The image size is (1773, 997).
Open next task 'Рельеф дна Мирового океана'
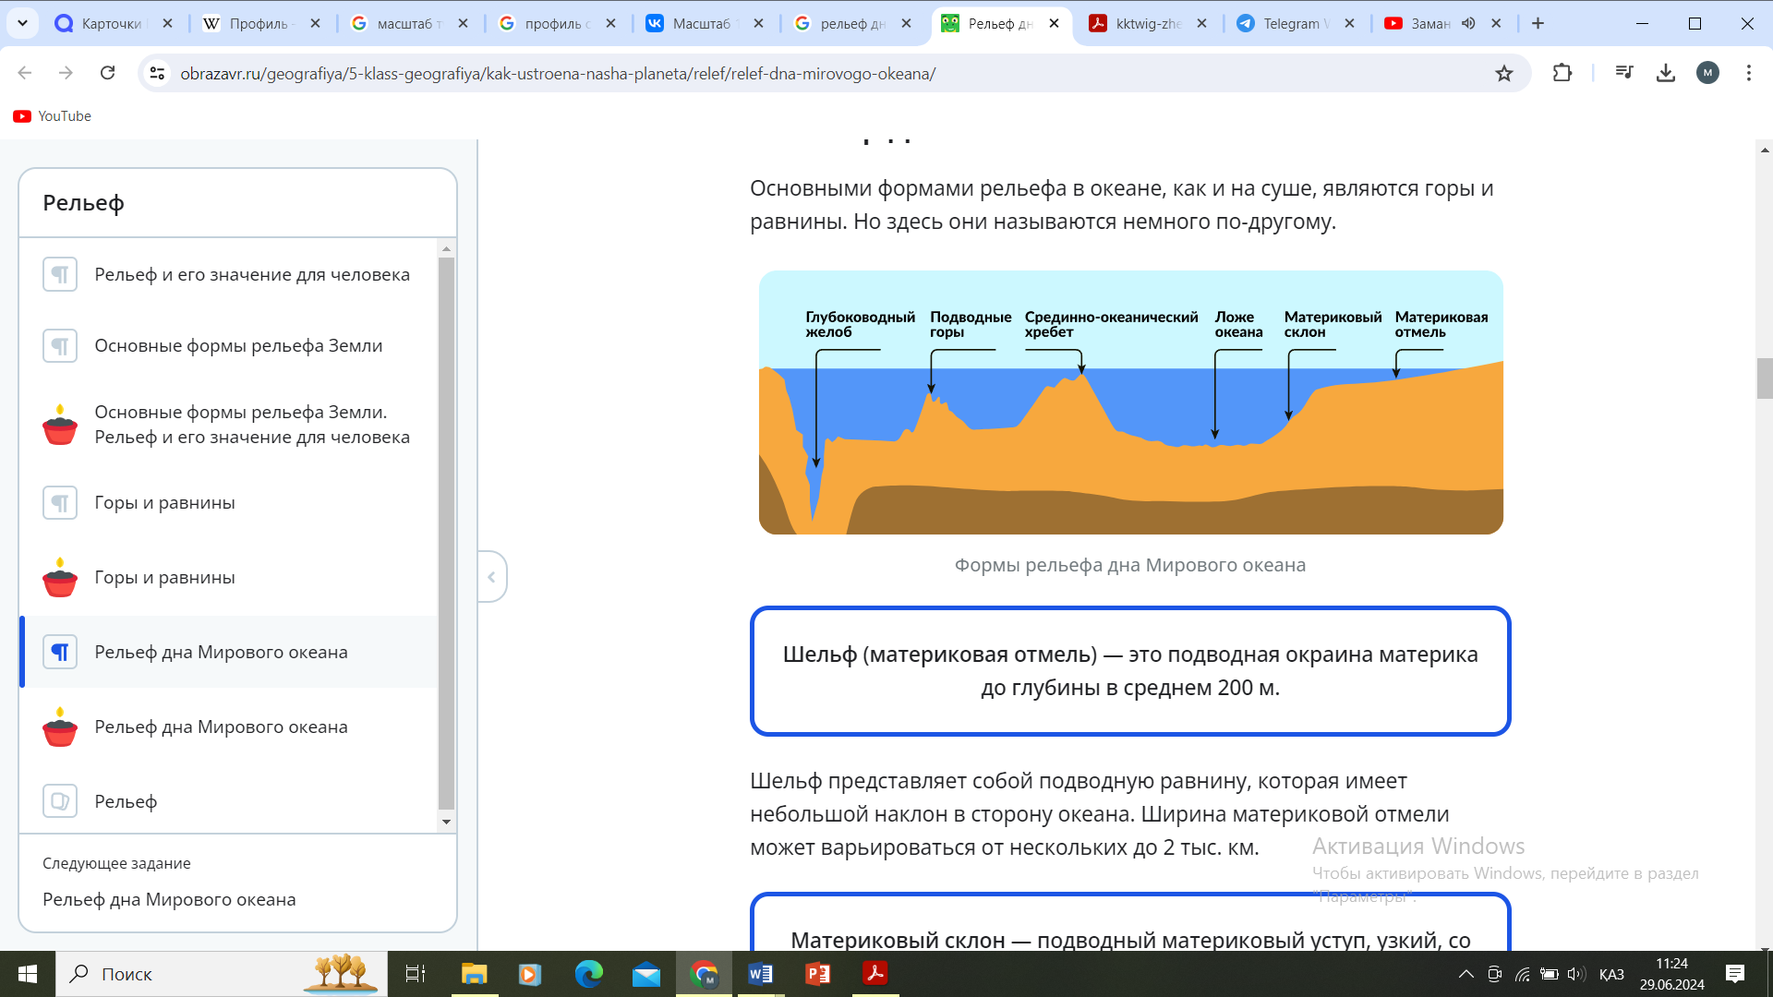coord(169,899)
